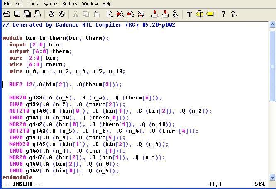
Task: Click the Redo toolbar icon
Action: point(61,14)
